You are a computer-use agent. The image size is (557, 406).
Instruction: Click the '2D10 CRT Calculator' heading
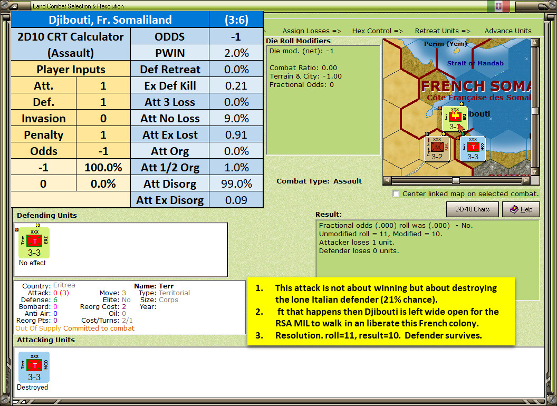click(71, 36)
